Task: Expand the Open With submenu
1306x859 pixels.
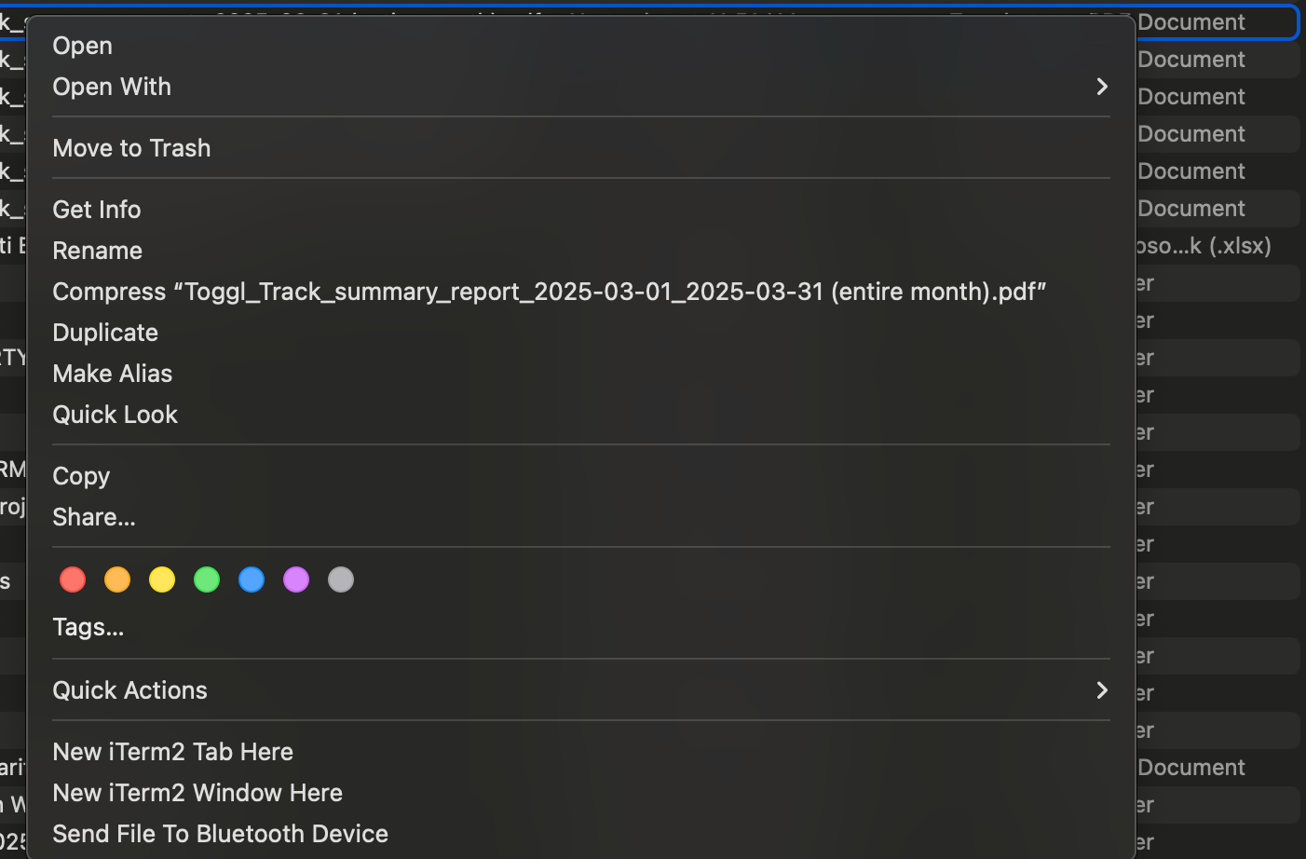Action: click(581, 87)
